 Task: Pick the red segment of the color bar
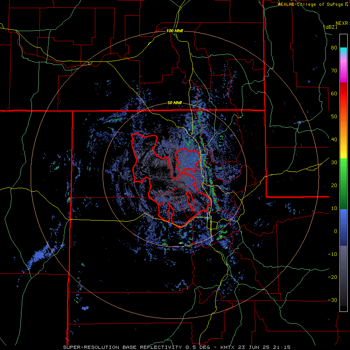click(343, 94)
